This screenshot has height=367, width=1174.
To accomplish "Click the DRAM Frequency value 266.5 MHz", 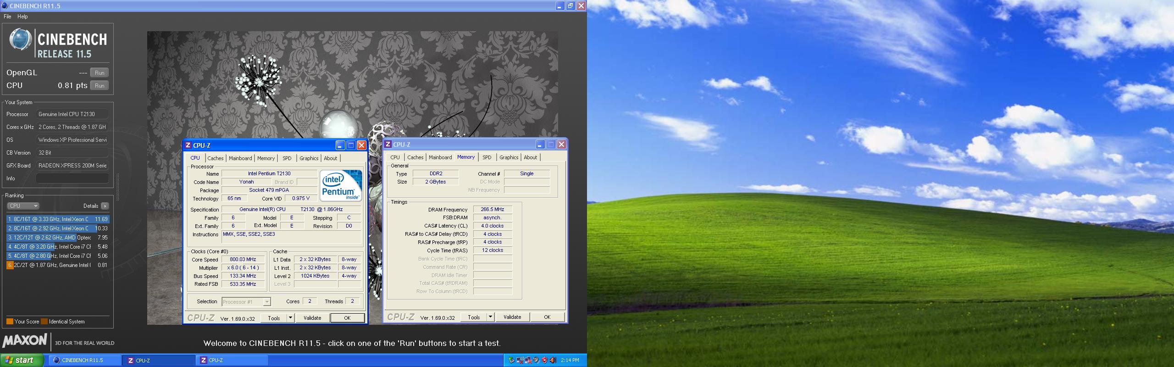I will [493, 209].
